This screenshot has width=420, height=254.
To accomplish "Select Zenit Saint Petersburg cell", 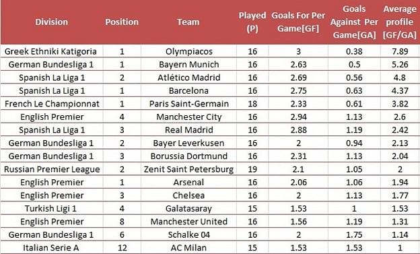I will coord(189,170).
